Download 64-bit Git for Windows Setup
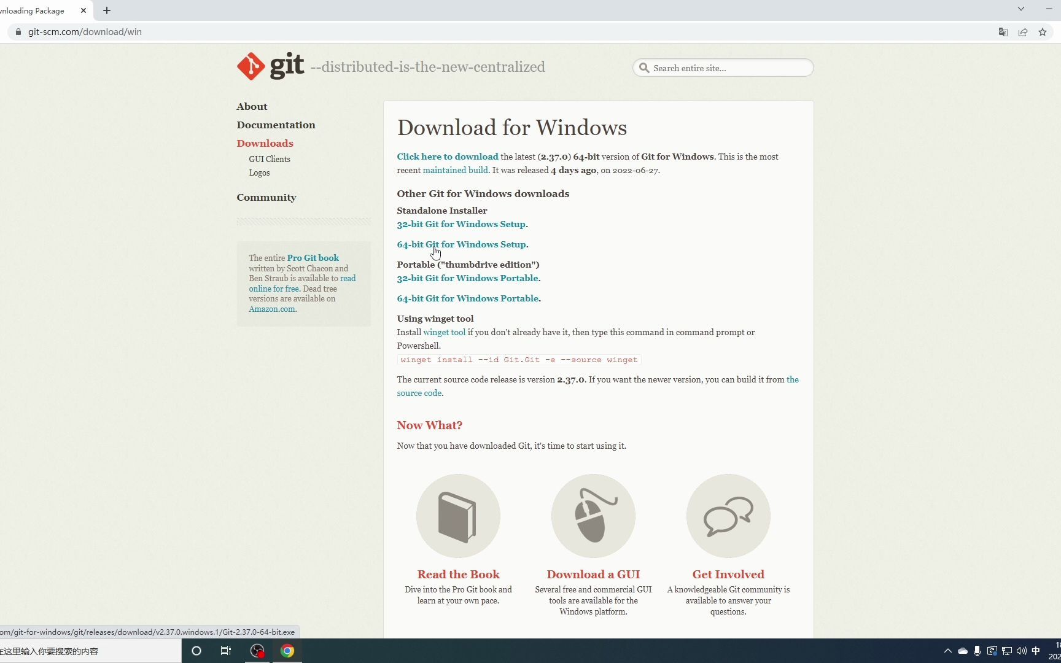 point(461,244)
